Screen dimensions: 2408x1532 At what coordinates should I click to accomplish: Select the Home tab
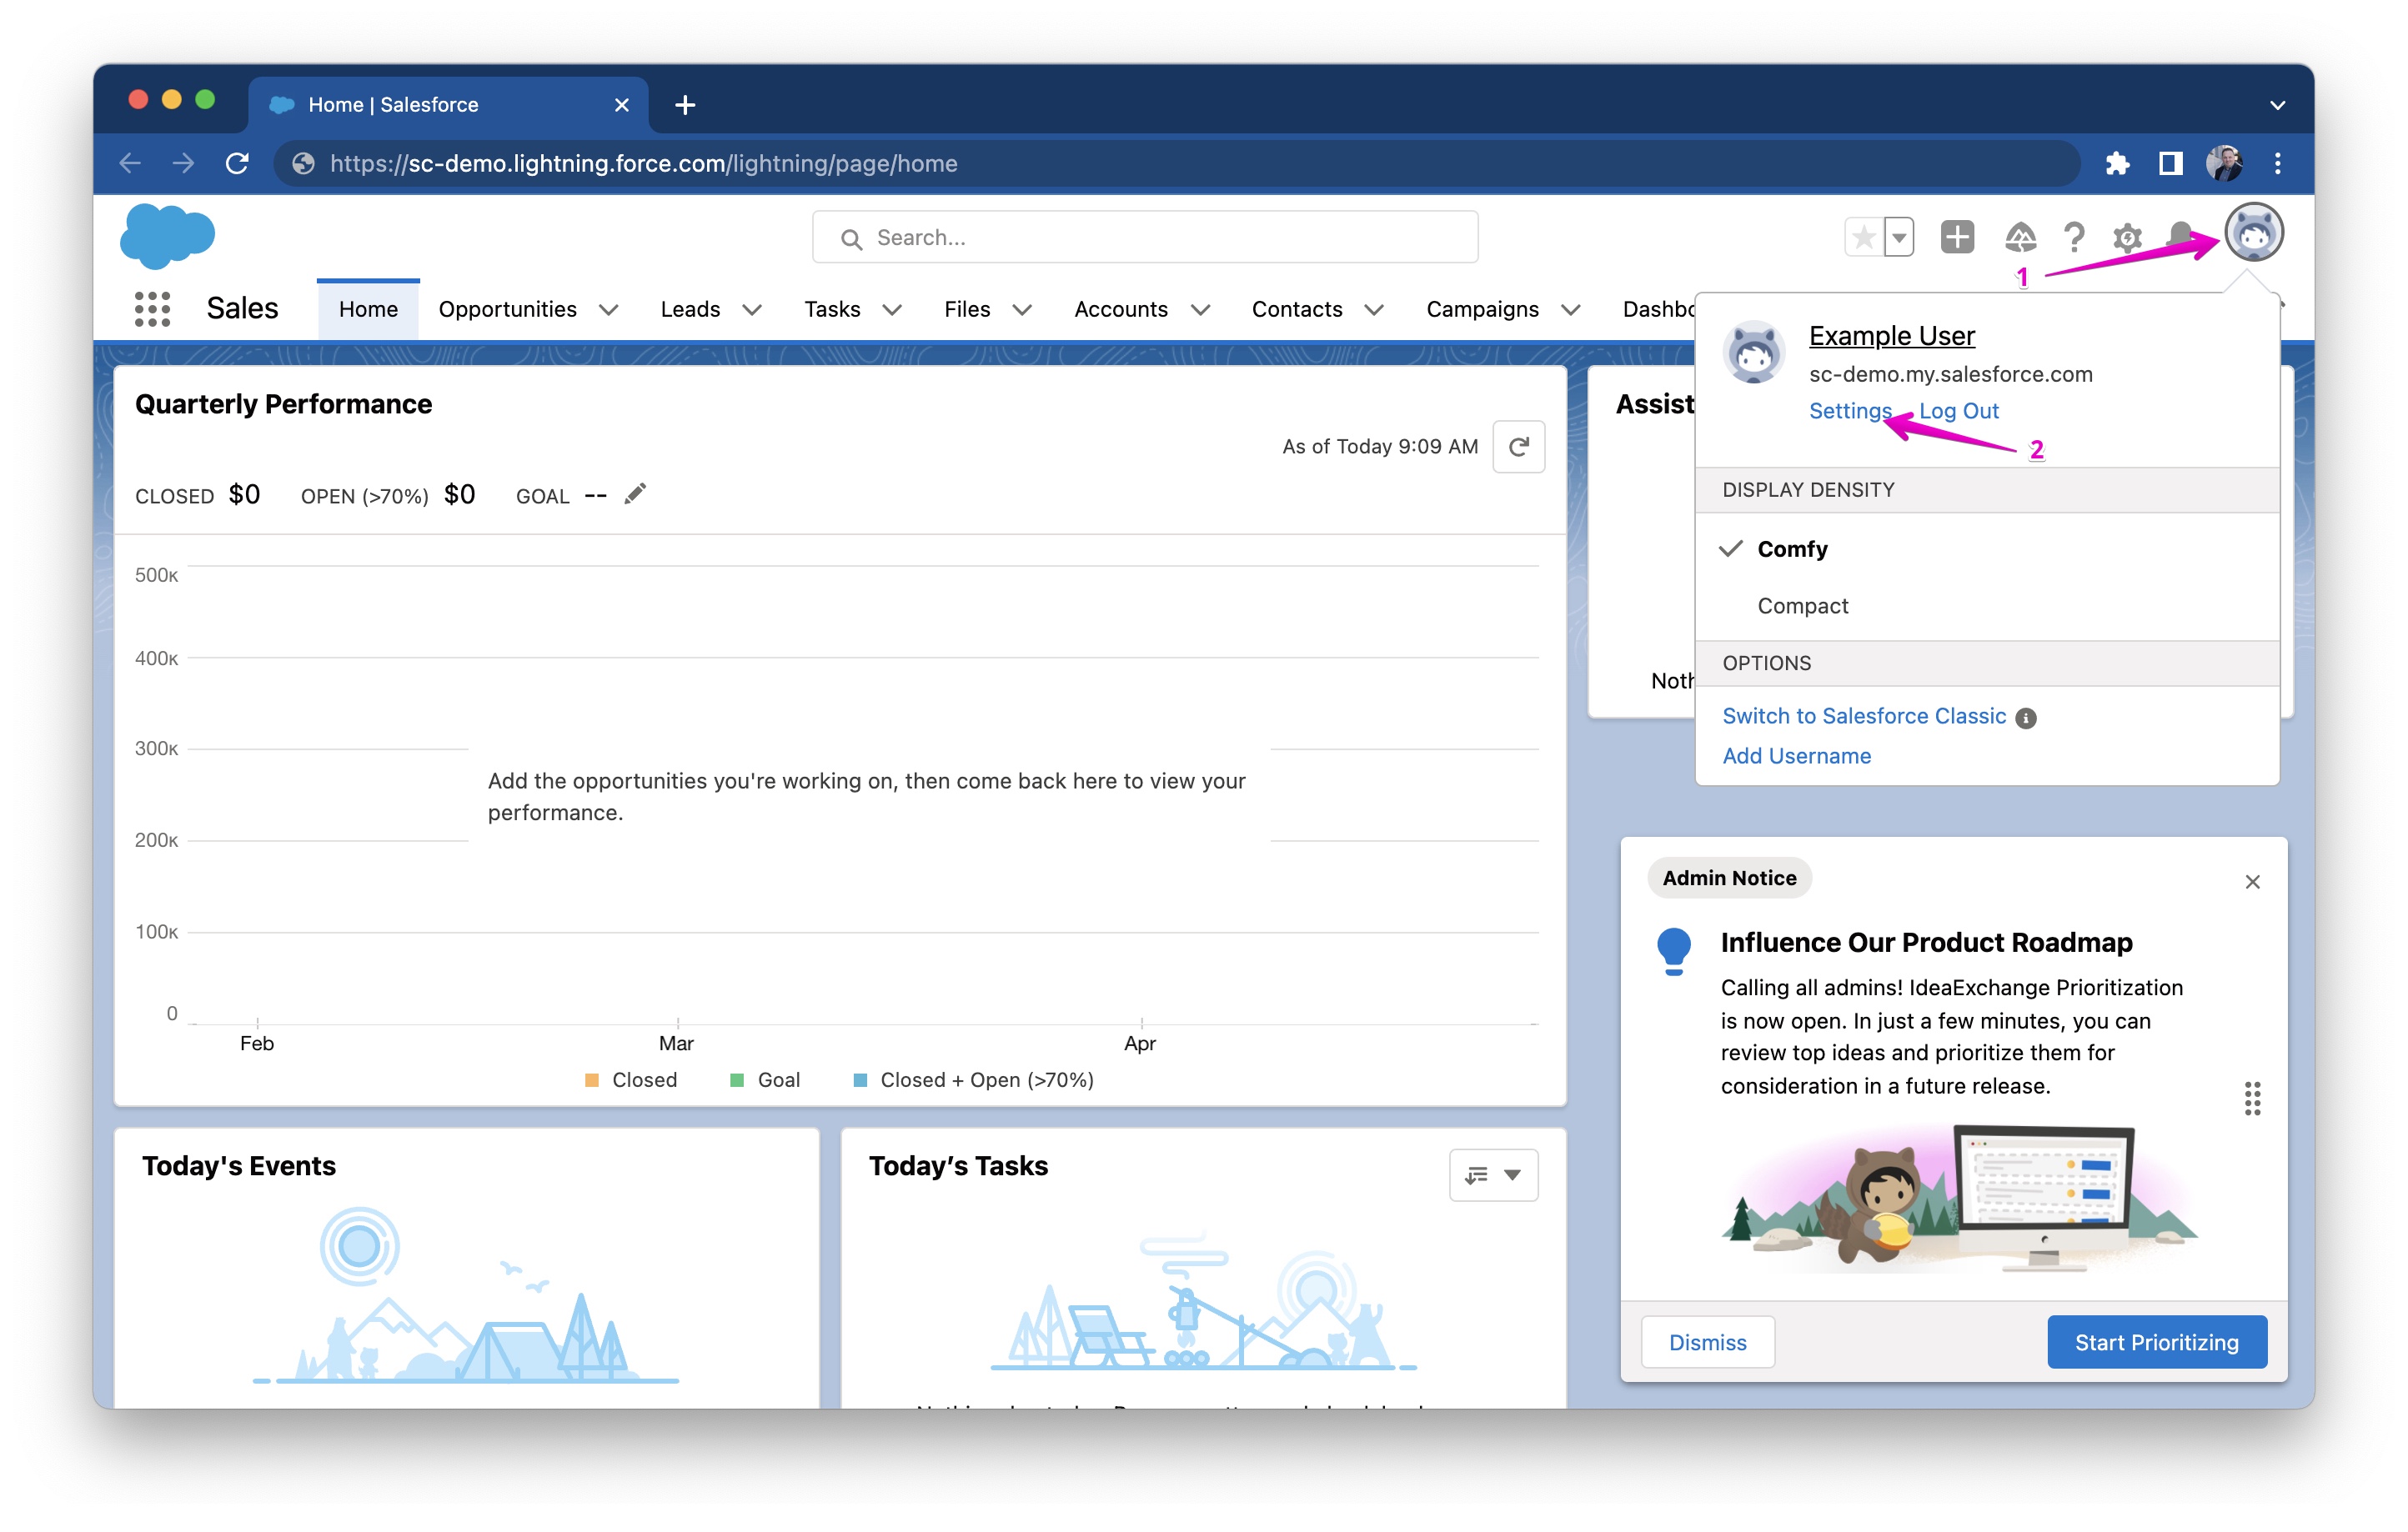click(369, 307)
